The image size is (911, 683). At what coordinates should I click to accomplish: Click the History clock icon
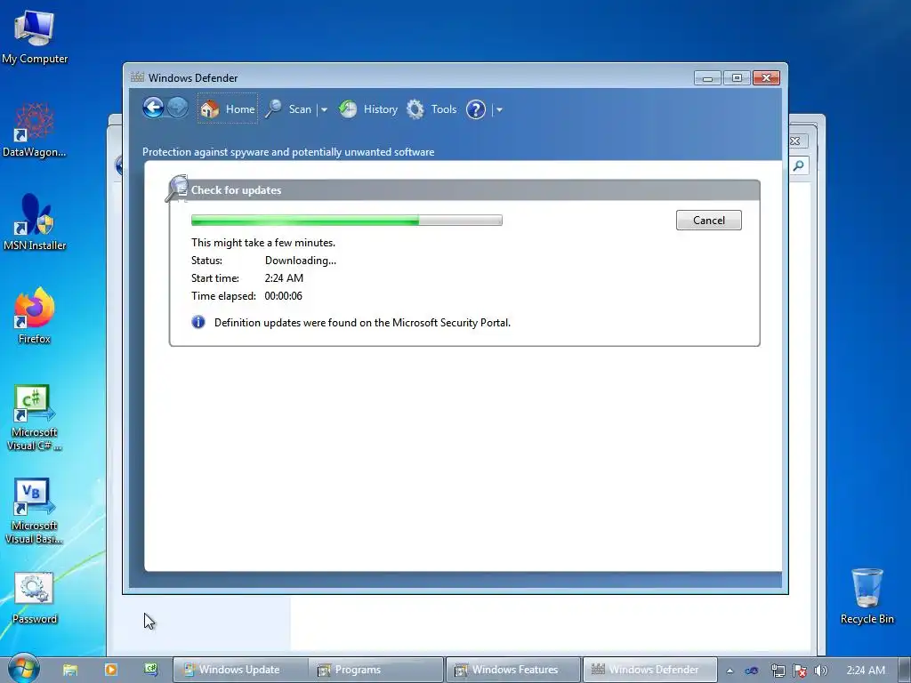click(348, 108)
